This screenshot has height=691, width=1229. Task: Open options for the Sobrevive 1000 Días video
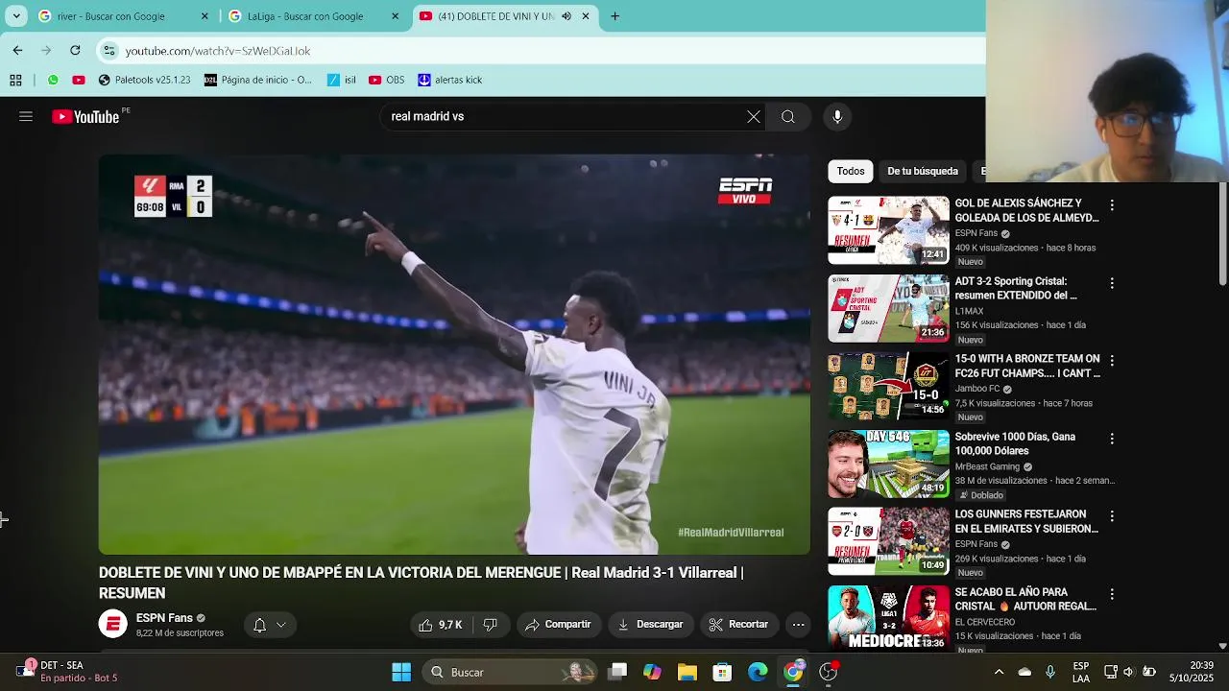(x=1112, y=439)
